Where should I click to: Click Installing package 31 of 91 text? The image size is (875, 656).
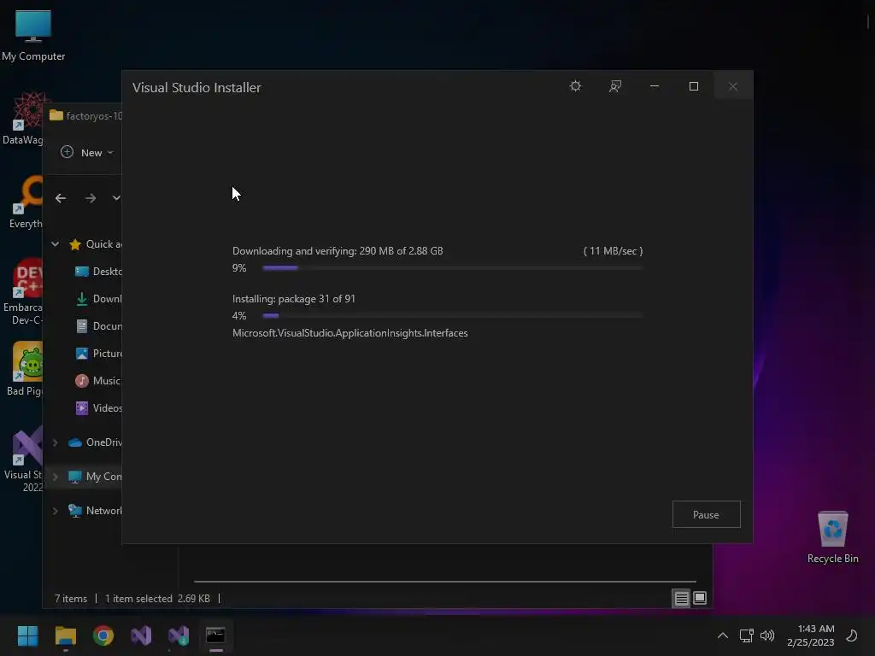294,299
